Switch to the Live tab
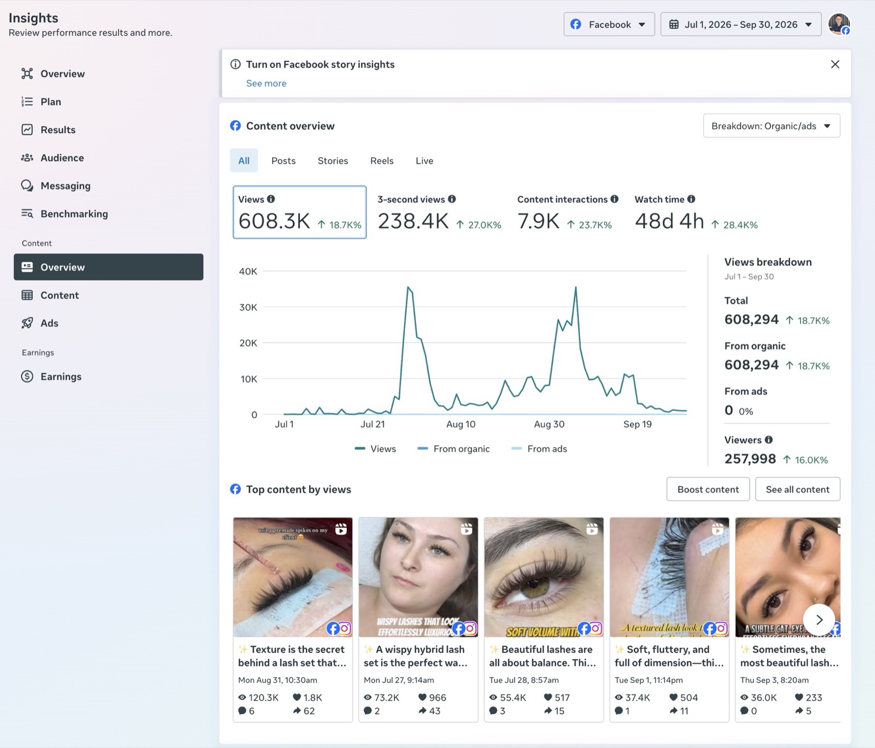This screenshot has height=748, width=875. [424, 161]
